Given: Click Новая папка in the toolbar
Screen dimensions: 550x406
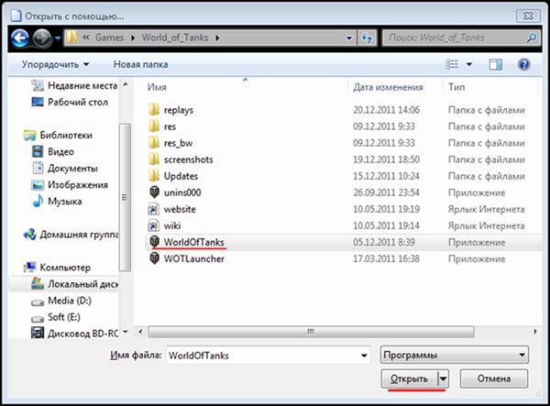Looking at the screenshot, I should [x=140, y=65].
